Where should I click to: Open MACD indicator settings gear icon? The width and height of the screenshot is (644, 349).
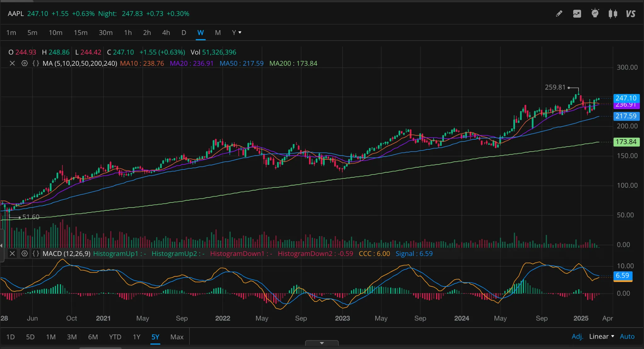(x=25, y=253)
